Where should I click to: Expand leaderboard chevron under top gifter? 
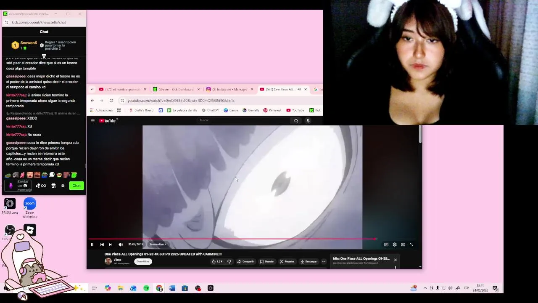44,56
